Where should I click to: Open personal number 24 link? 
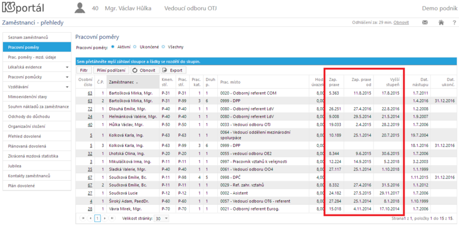[90, 116]
